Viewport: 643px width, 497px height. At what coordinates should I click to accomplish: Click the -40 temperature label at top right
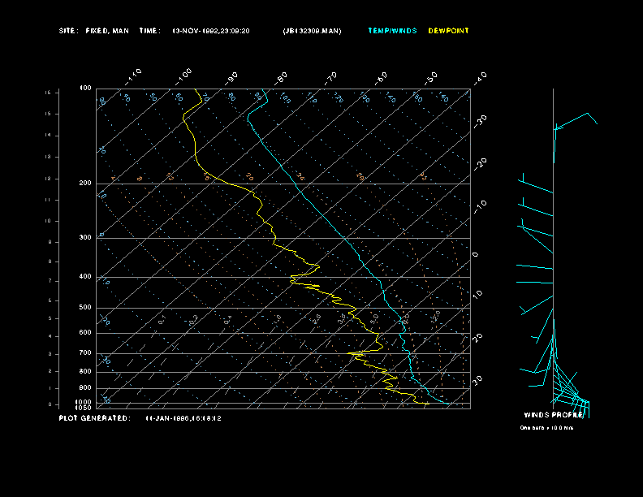tap(480, 78)
